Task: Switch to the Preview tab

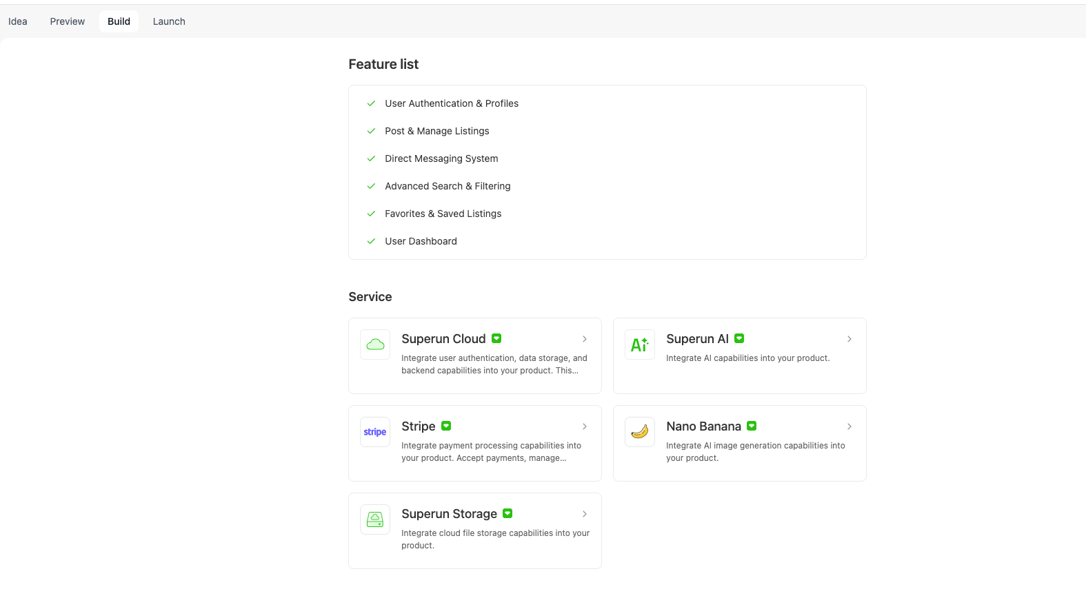Action: pos(68,21)
